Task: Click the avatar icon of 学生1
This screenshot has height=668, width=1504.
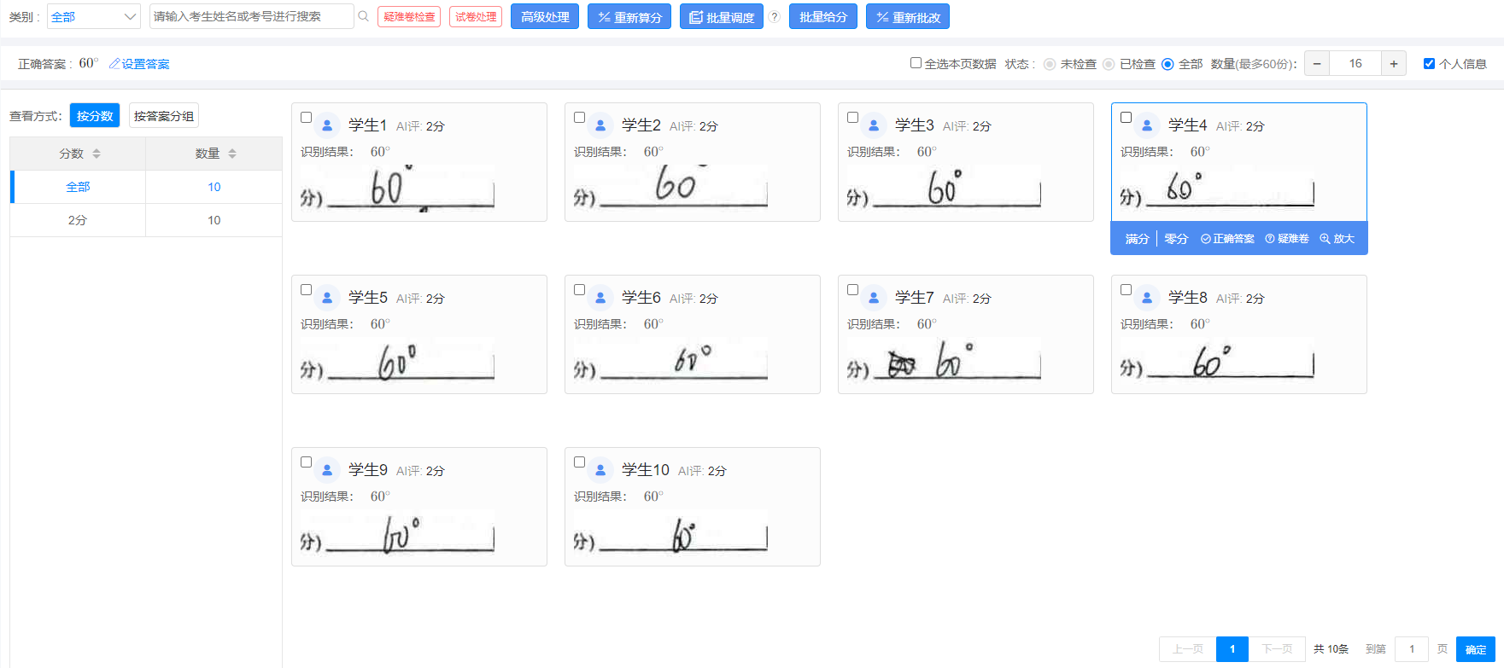Action: (x=327, y=126)
